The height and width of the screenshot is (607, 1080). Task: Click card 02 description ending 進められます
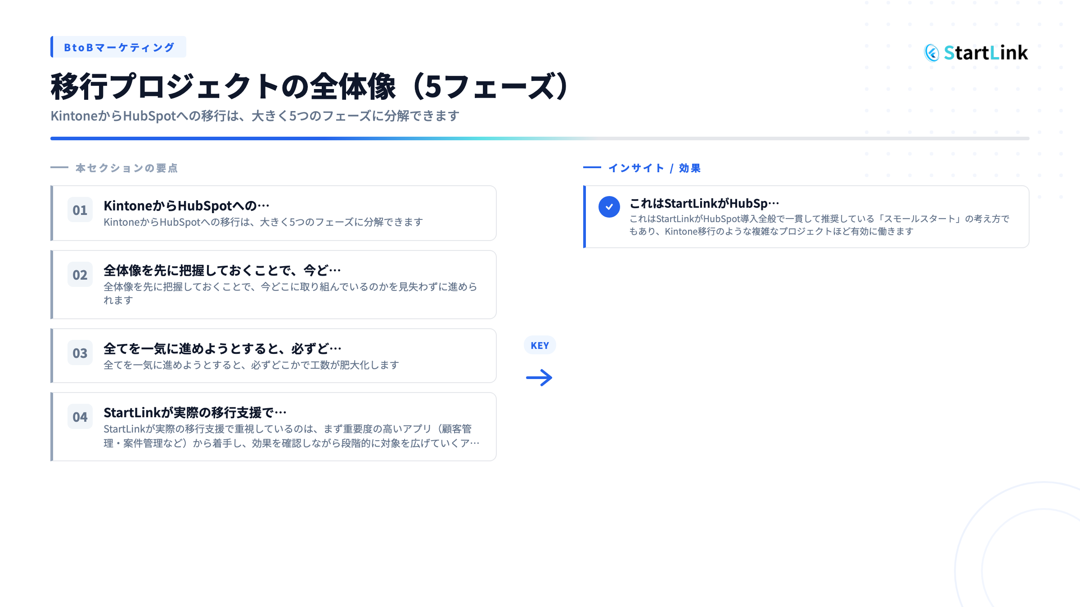click(290, 293)
